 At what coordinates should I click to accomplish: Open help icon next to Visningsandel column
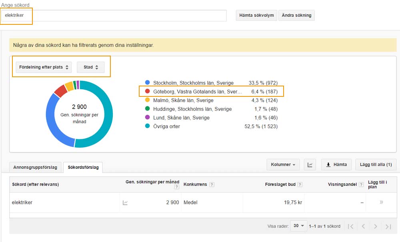pos(361,185)
